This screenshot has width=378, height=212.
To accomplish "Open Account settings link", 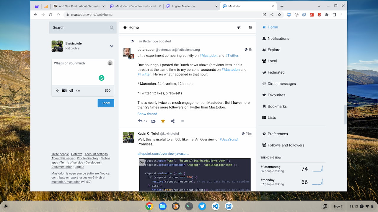I will (x=96, y=154).
